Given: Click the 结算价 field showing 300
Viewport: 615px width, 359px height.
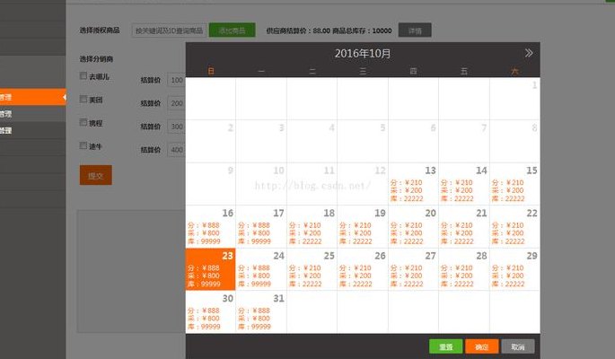Looking at the screenshot, I should coord(177,127).
